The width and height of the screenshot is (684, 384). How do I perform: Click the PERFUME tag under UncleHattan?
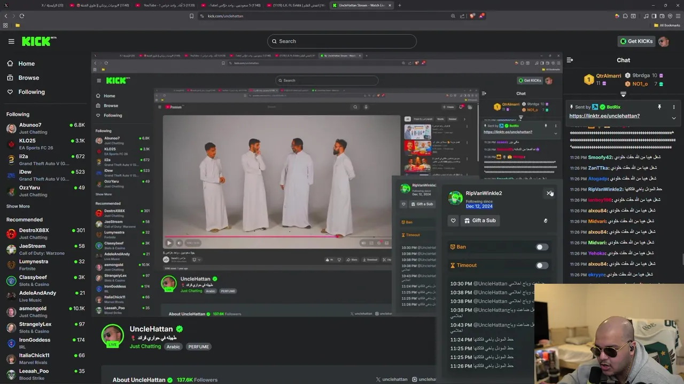(198, 347)
